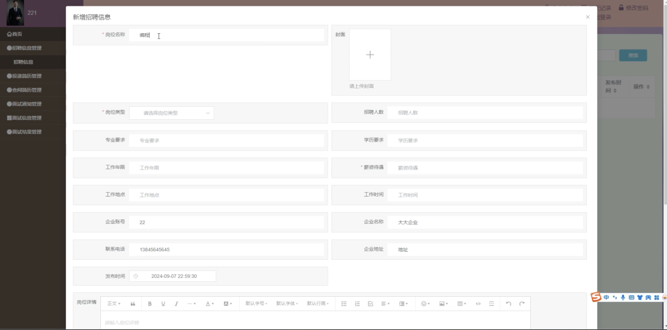Open the font color picker

coord(210,303)
